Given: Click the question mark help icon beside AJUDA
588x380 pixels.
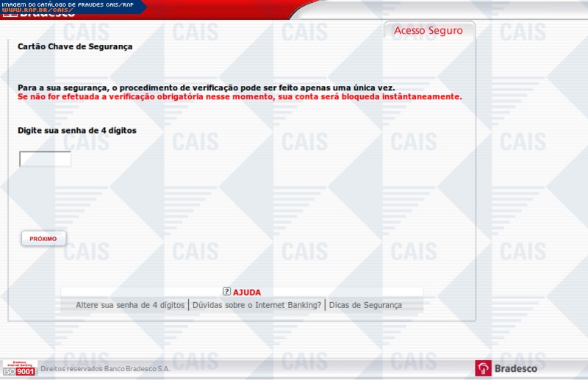Looking at the screenshot, I should coord(226,292).
